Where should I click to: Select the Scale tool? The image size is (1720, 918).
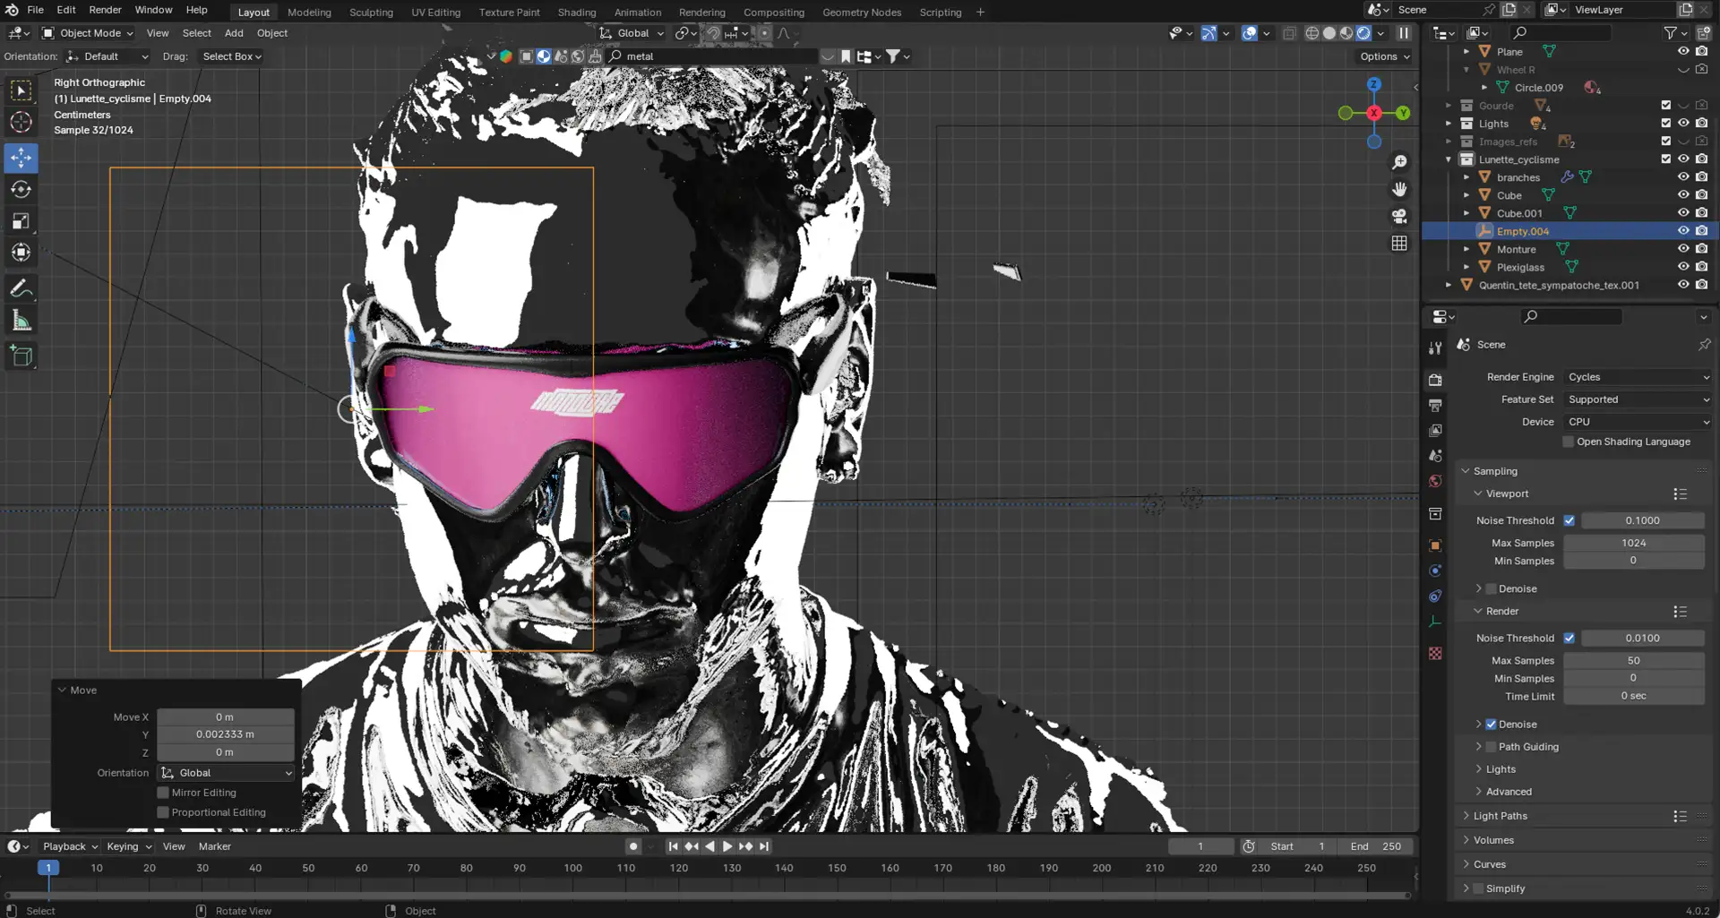21,221
